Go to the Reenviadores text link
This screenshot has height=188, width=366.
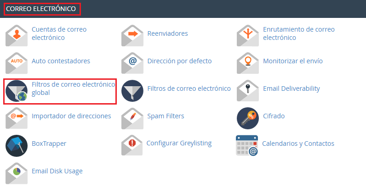tap(167, 33)
